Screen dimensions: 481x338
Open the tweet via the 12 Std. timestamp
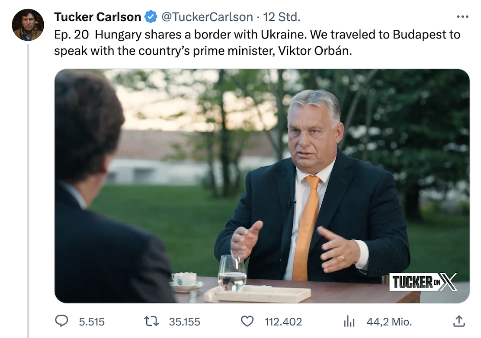[282, 17]
